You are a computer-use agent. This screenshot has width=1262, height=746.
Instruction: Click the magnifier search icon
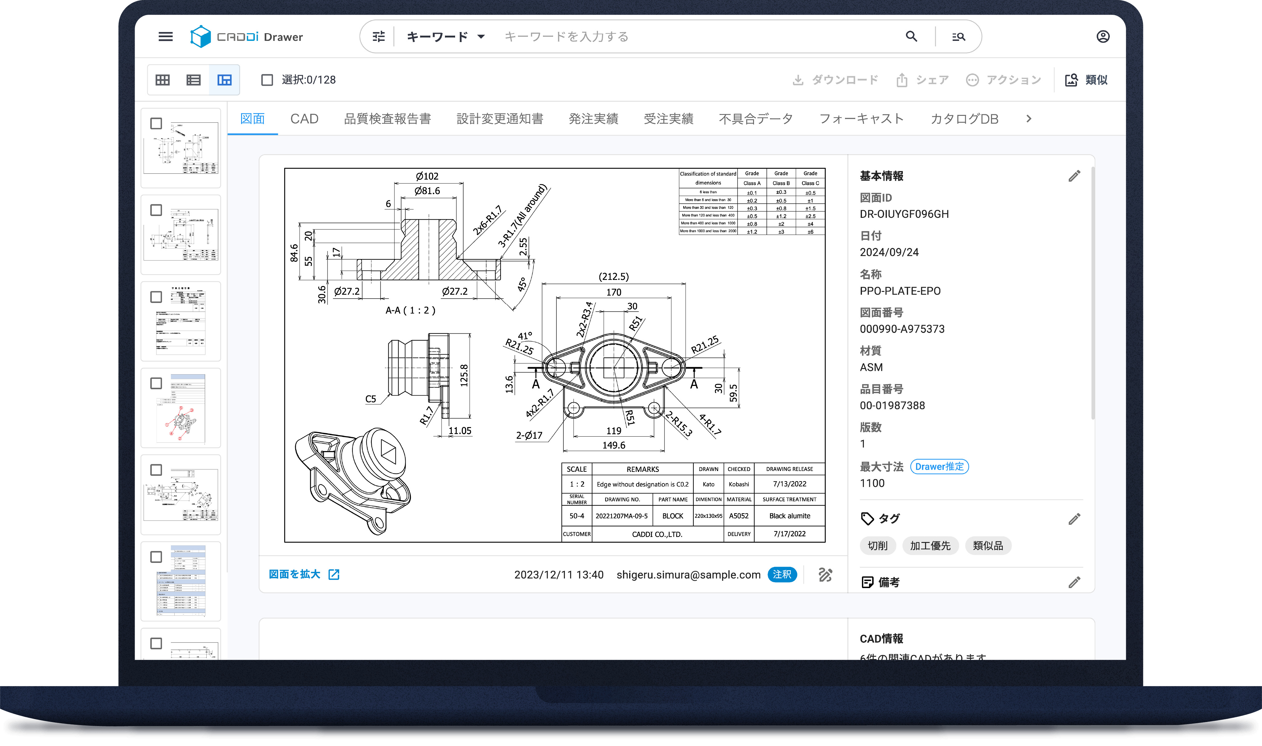[911, 37]
